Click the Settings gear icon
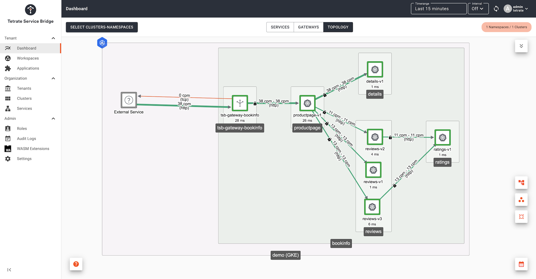Viewport: 536px width, 279px height. [x=8, y=159]
